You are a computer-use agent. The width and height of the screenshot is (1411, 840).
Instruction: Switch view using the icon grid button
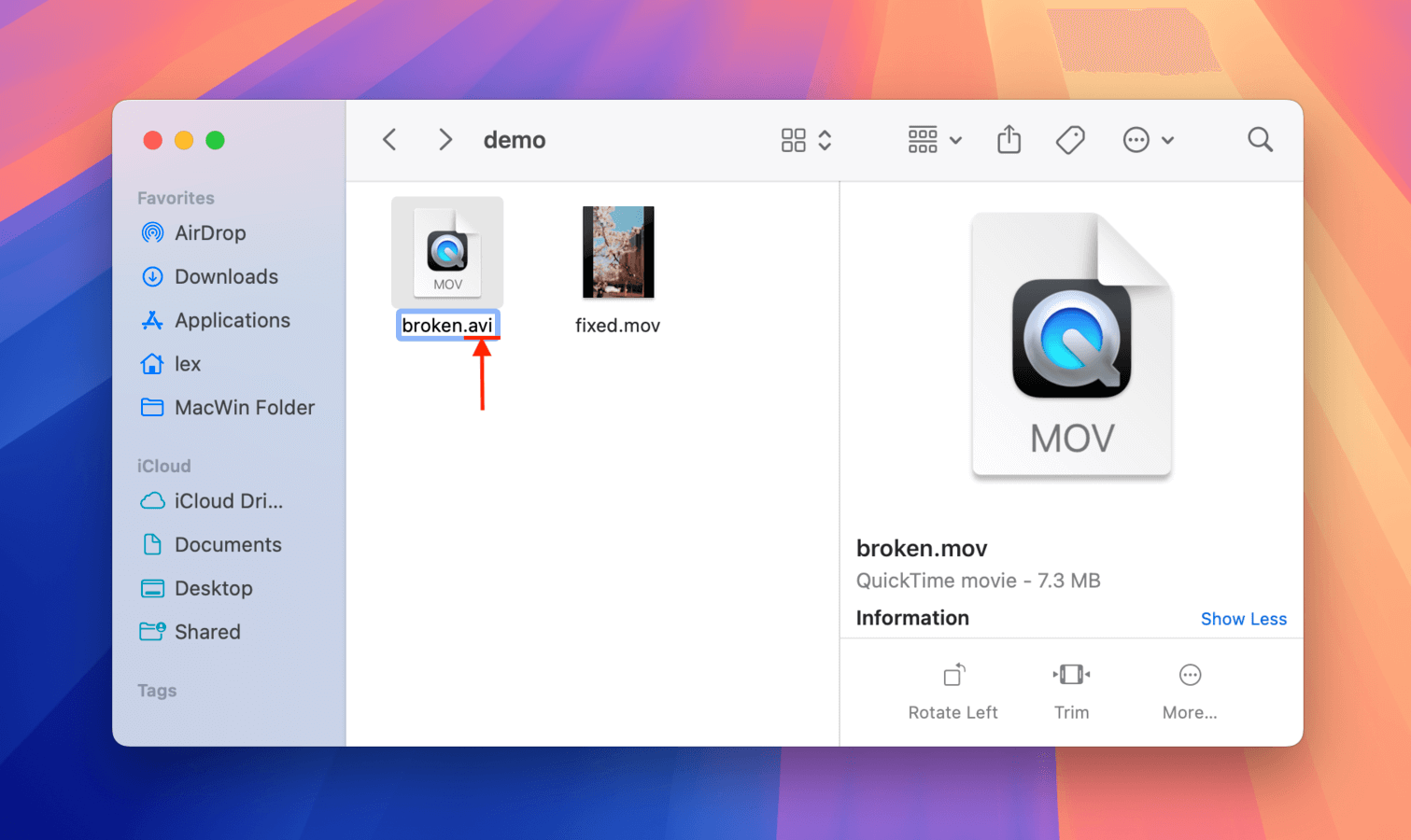tap(793, 140)
